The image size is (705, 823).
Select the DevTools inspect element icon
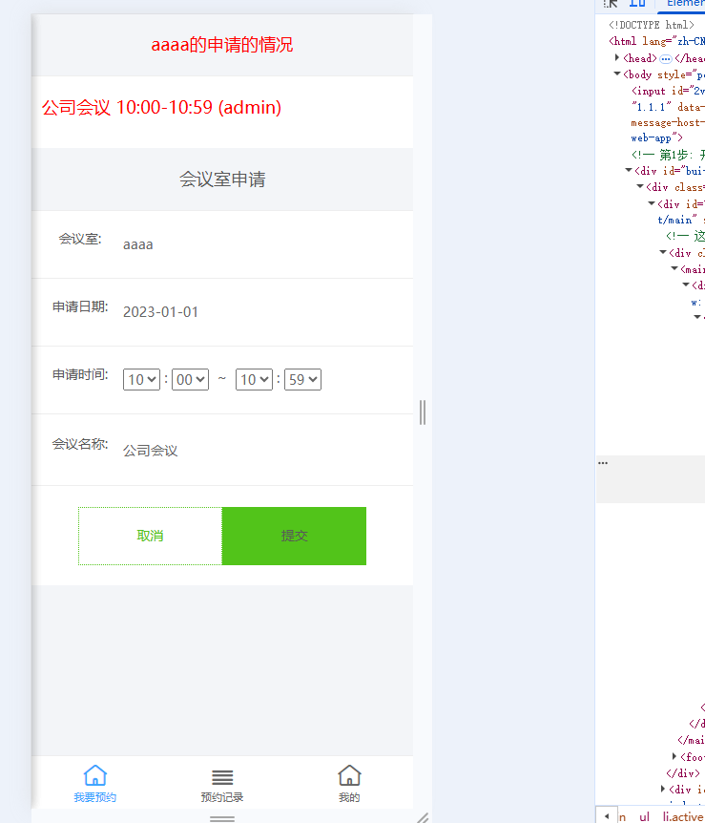[x=610, y=3]
